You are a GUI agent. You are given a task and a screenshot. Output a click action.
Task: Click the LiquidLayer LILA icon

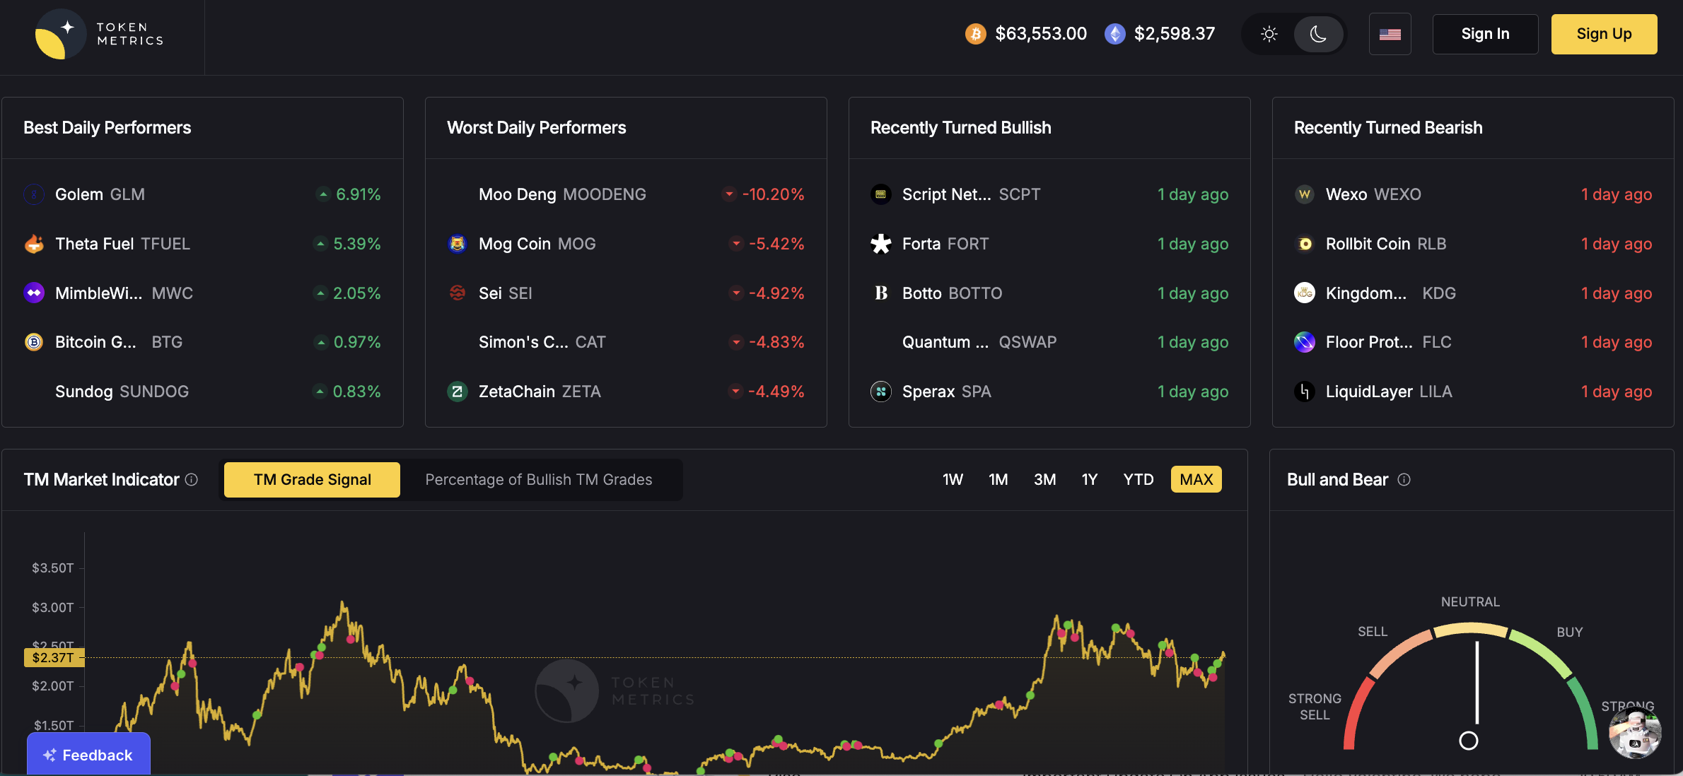coord(1305,392)
